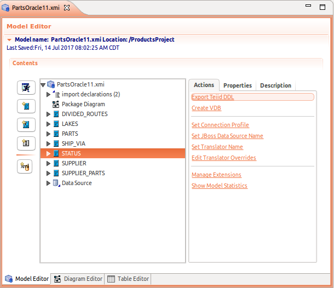Click the Edit Translator Overrides link
Image resolution: width=334 pixels, height=288 pixels.
tap(224, 158)
